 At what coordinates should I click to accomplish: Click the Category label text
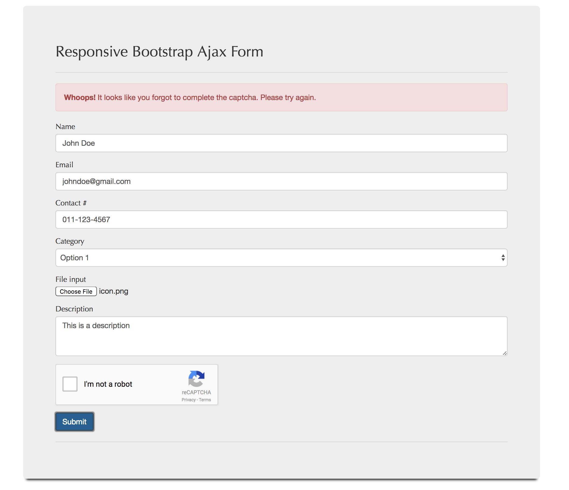coord(70,241)
